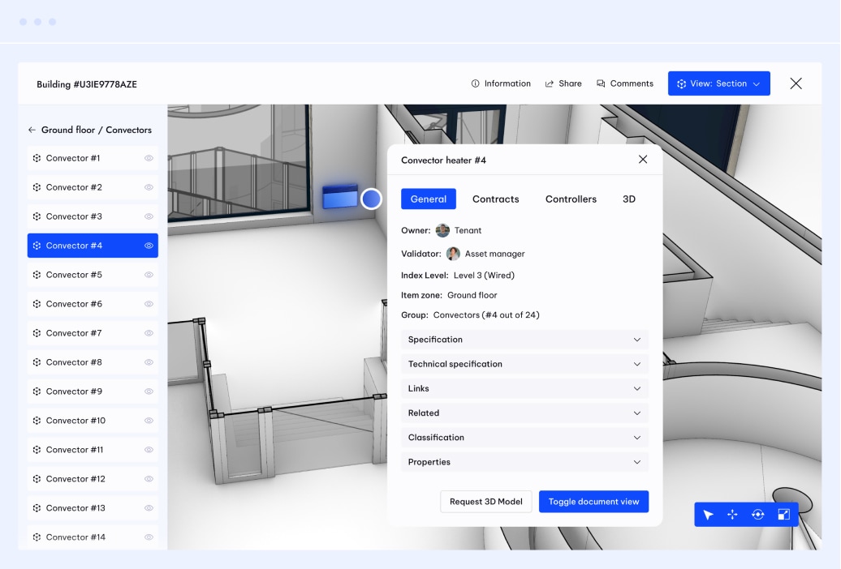Click 'Convectors (#4 out of 24)' group text
Viewport: 841px width, 569px height.
(486, 315)
